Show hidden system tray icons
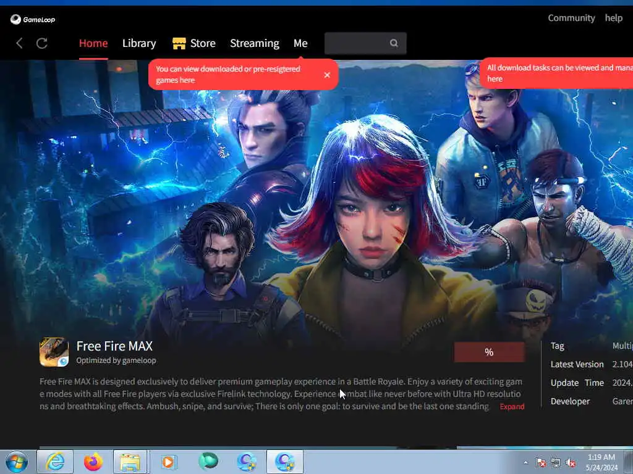Image resolution: width=633 pixels, height=474 pixels. pyautogui.click(x=525, y=463)
